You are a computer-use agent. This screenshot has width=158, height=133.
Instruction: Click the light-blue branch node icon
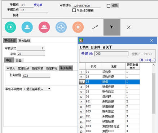click(61, 27)
